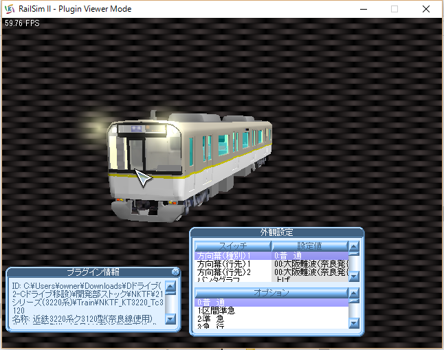
Task: Click 方向幕(行先)2 value 00:大阪難波
Action: (310, 272)
